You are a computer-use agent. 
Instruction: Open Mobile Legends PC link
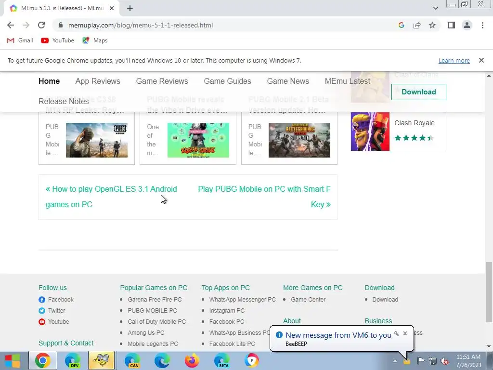(x=153, y=344)
